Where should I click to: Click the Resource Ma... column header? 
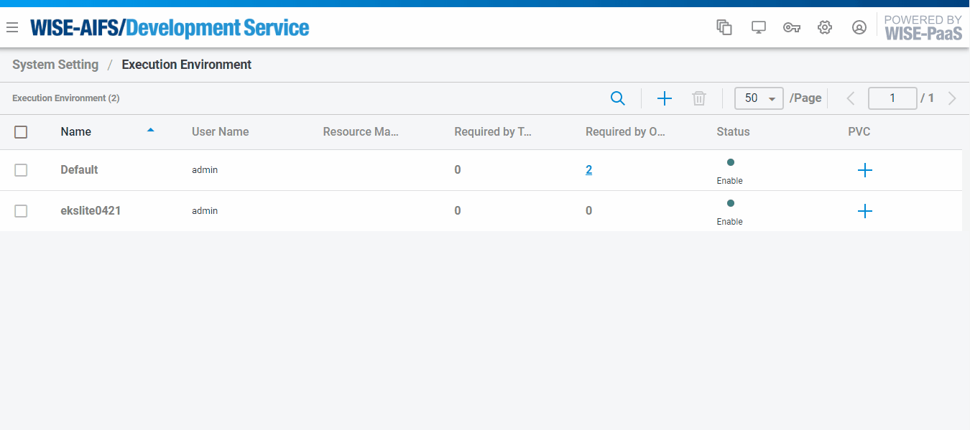(360, 132)
